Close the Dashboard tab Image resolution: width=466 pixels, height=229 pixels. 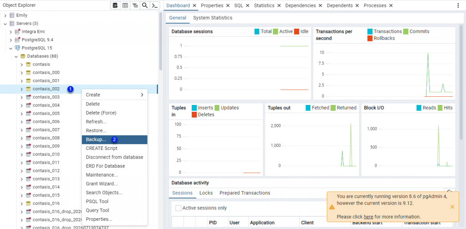click(194, 5)
